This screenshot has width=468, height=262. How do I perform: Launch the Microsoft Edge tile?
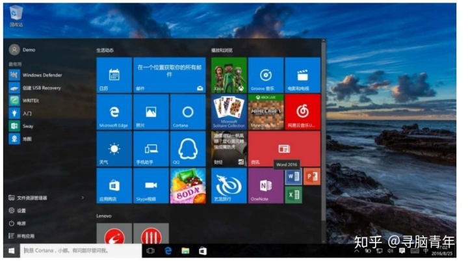coord(114,112)
